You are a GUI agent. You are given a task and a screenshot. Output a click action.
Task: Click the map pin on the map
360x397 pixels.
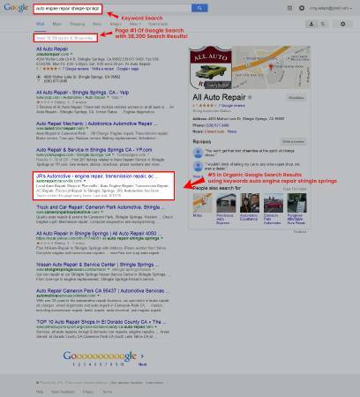tap(271, 66)
